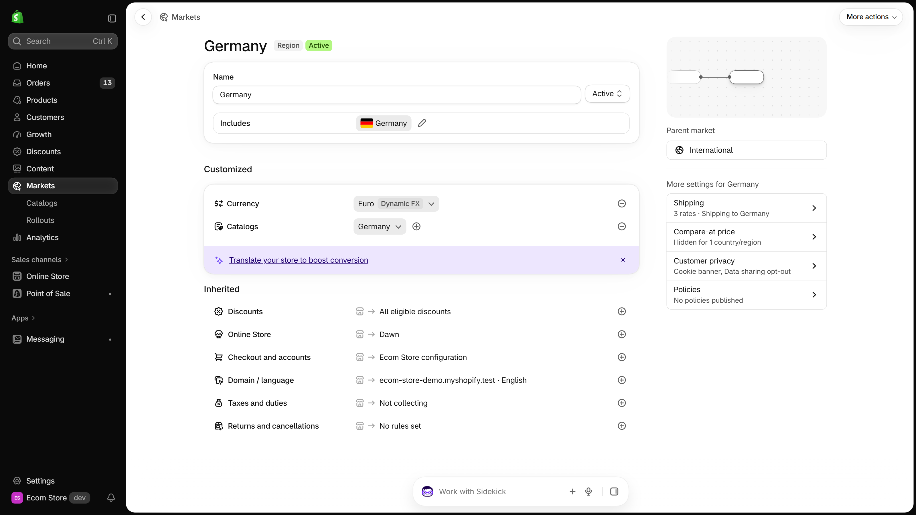Expand the Apps section
This screenshot has height=515, width=916.
click(23, 318)
